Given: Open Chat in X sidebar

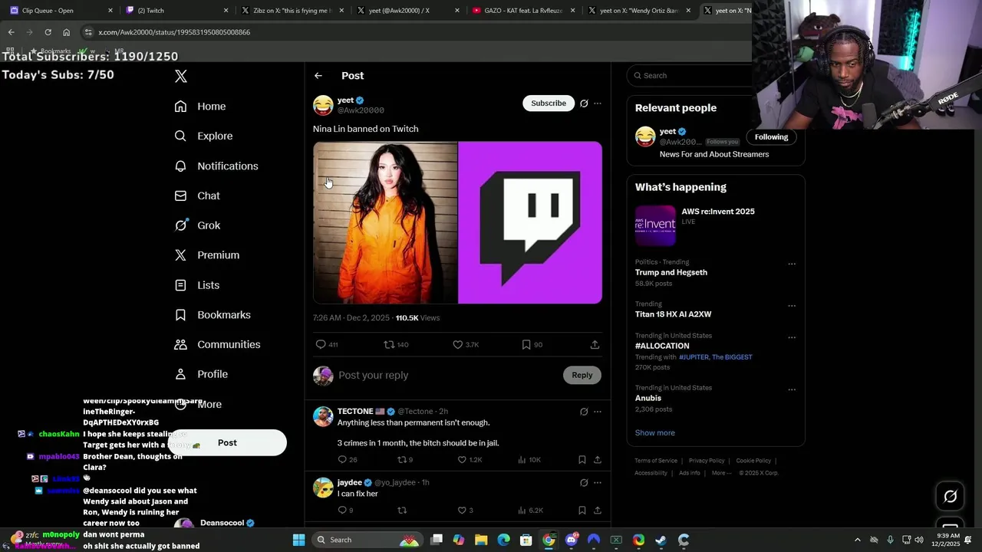Looking at the screenshot, I should click(197, 195).
